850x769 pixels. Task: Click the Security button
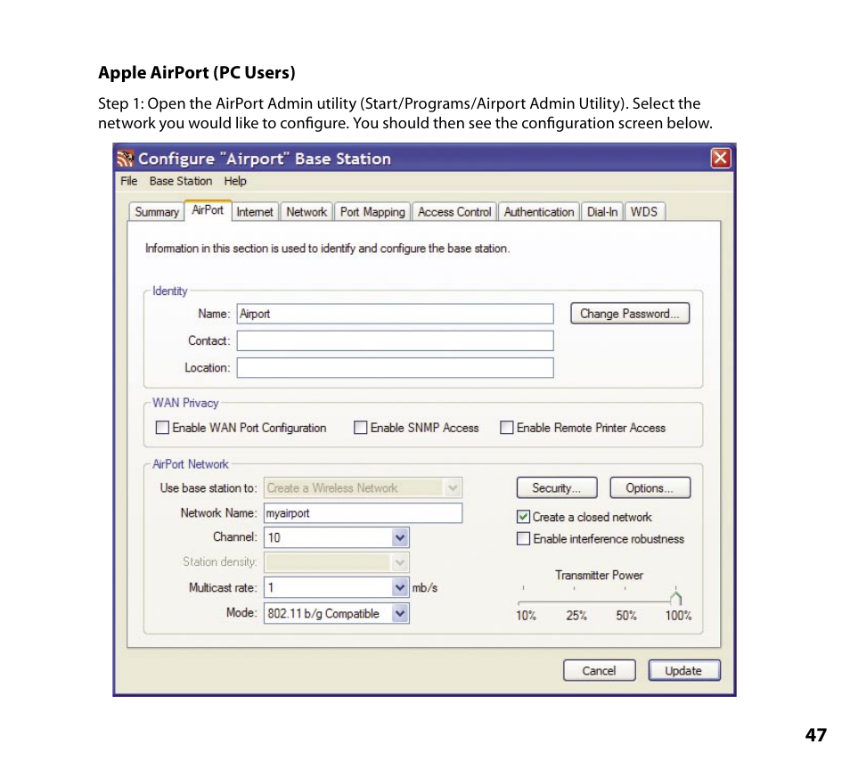coord(557,488)
